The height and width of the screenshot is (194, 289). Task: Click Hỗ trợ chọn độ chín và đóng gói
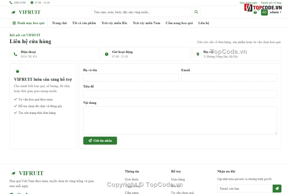pos(40,106)
